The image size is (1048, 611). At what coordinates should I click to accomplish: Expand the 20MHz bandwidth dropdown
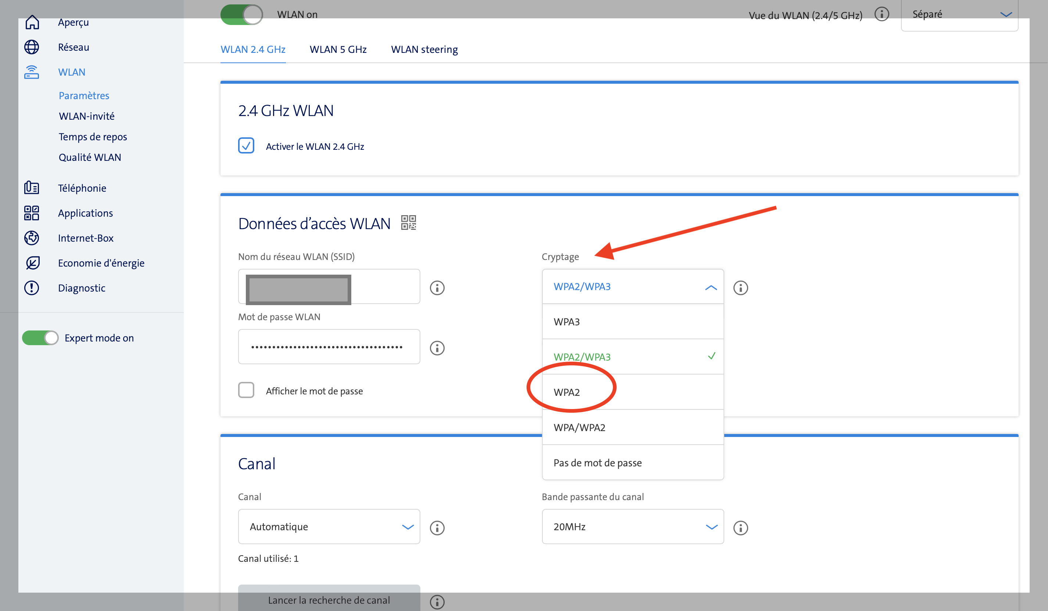[632, 527]
